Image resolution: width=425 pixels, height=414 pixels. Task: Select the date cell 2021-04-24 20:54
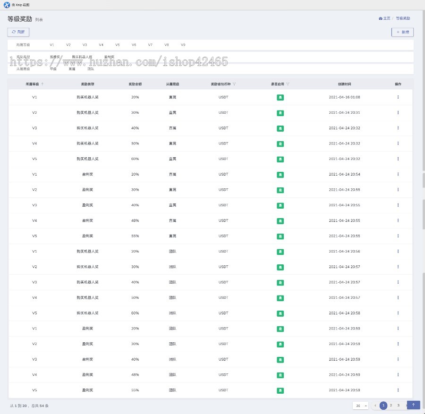click(344, 175)
